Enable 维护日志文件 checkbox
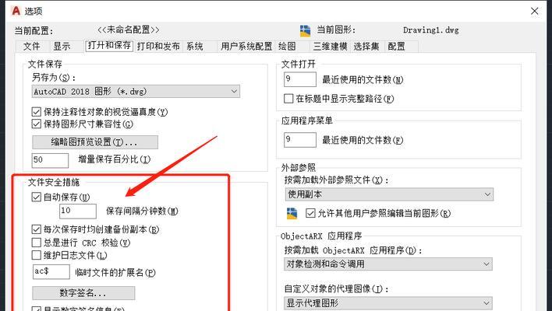Image resolution: width=552 pixels, height=311 pixels. 37,255
